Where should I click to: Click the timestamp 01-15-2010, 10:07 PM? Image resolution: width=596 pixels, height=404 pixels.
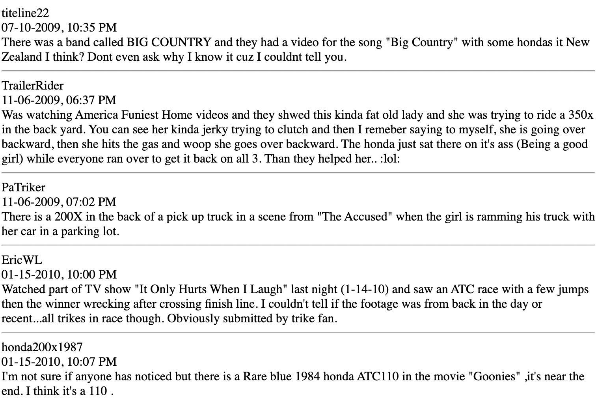tap(60, 362)
